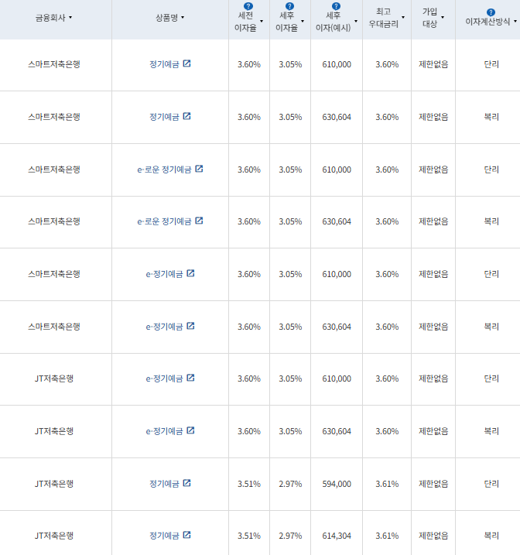Click the 최고 우대금리 header text
The image size is (520, 555).
pyautogui.click(x=384, y=18)
